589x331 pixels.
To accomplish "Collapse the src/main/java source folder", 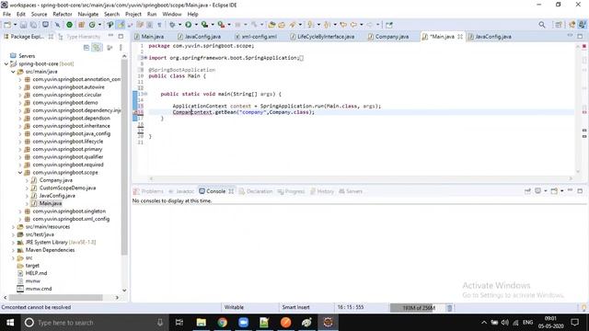I will pos(13,72).
